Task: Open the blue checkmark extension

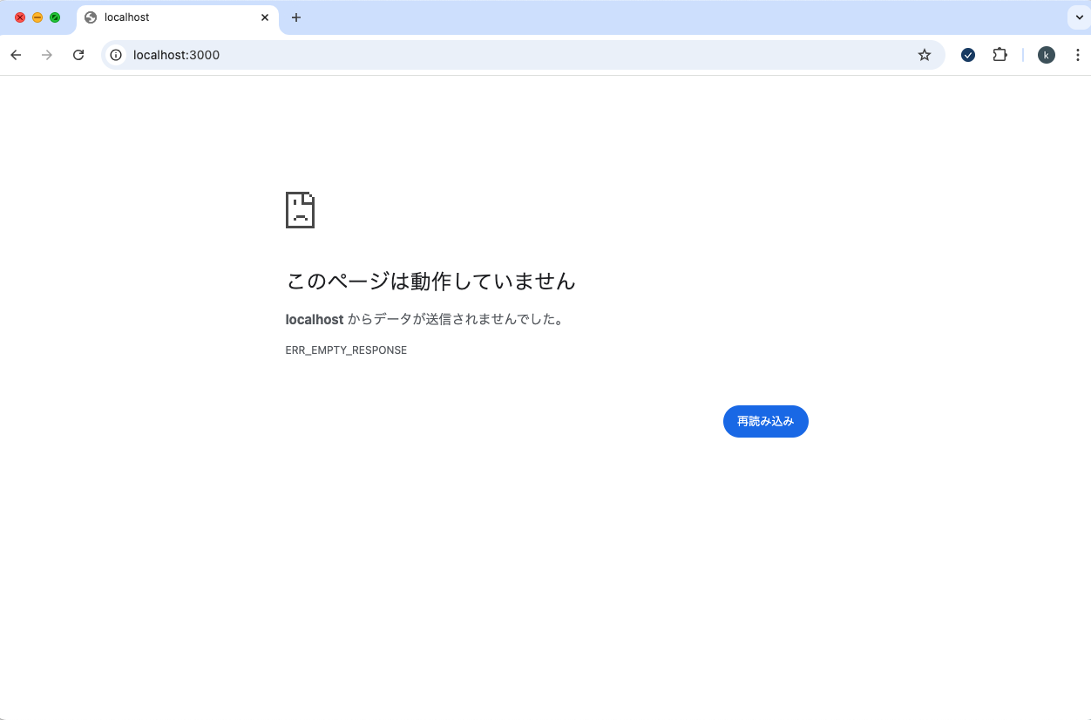Action: click(x=968, y=55)
